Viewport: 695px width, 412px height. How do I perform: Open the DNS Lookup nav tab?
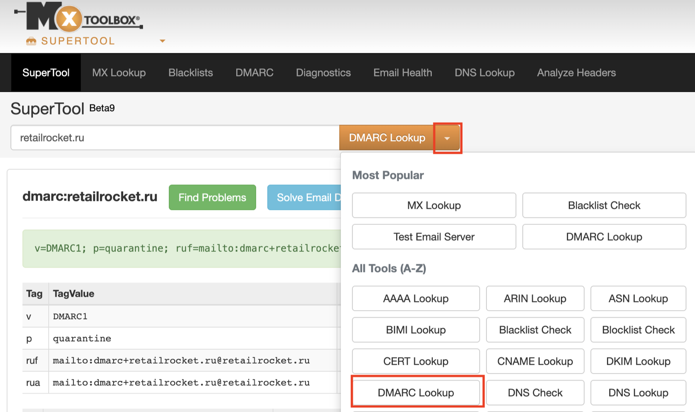point(485,73)
